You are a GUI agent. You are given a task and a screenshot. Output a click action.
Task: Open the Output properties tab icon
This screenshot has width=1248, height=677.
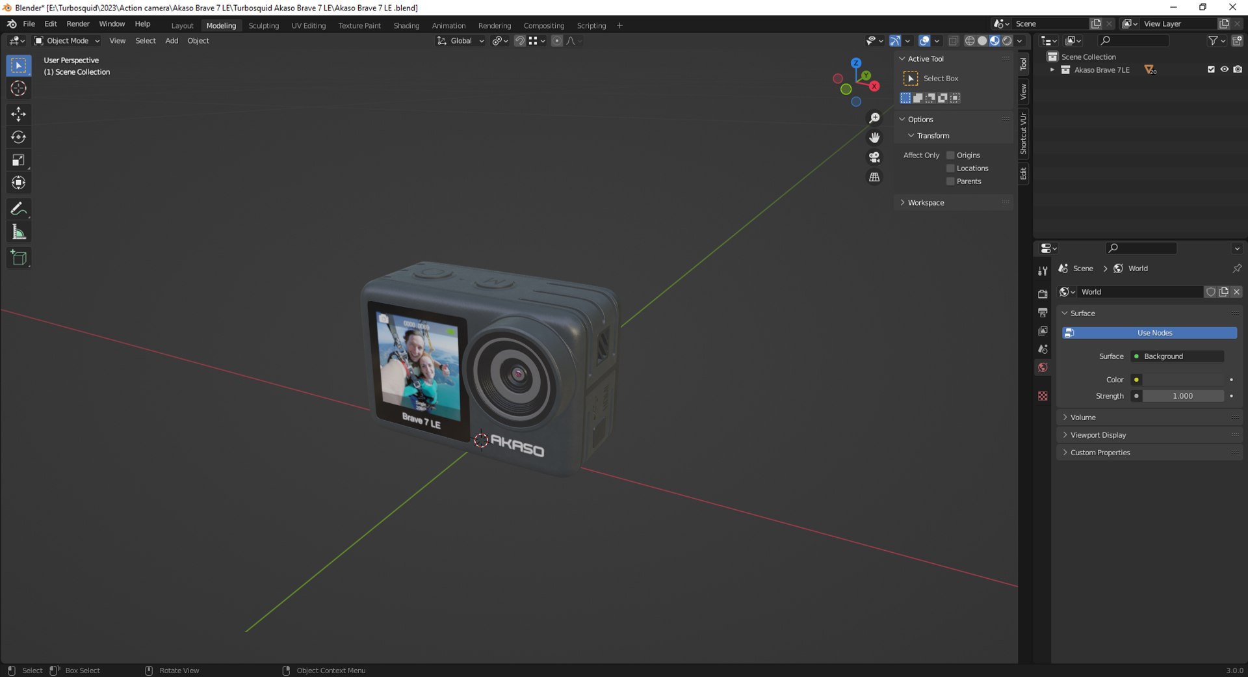[1043, 313]
